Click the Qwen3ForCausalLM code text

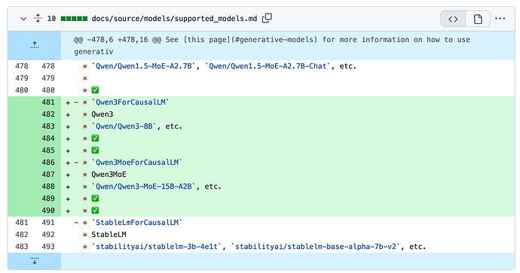[130, 102]
